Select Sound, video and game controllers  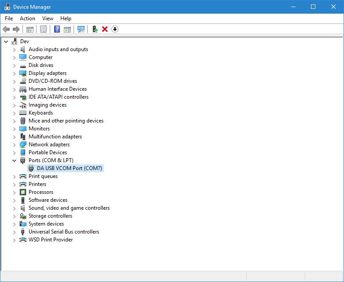coord(69,208)
